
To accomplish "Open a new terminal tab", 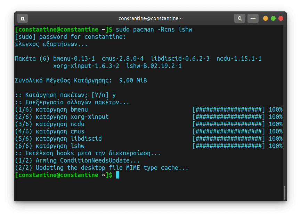I will [x=23, y=18].
